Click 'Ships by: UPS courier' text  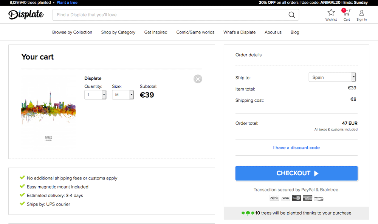48,204
